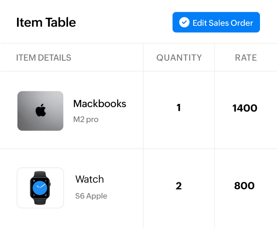Click Mackbooks quantity value 1

pos(179,108)
